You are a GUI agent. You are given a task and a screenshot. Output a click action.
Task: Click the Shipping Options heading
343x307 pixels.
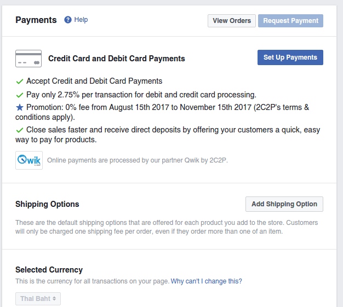click(x=47, y=204)
